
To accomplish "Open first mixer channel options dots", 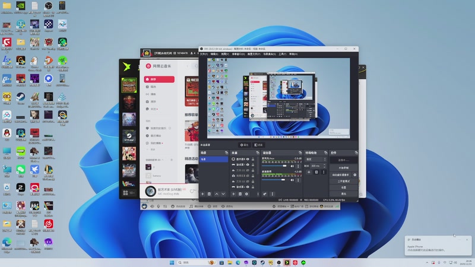I will [x=298, y=166].
